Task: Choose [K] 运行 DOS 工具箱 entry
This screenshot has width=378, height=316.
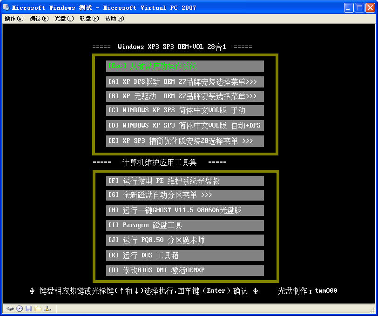Action: [x=185, y=255]
